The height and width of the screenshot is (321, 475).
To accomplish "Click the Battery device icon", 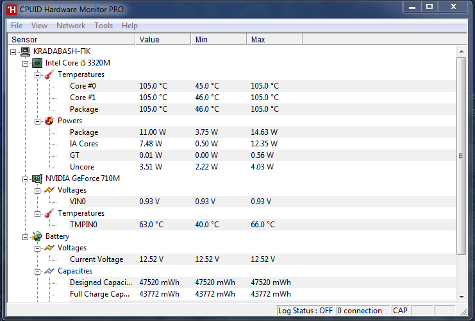I will click(37, 236).
